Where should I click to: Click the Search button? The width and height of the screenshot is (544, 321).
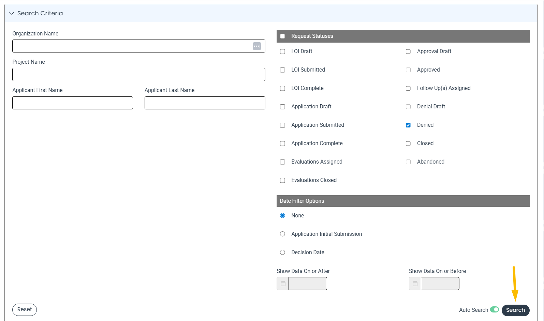515,310
